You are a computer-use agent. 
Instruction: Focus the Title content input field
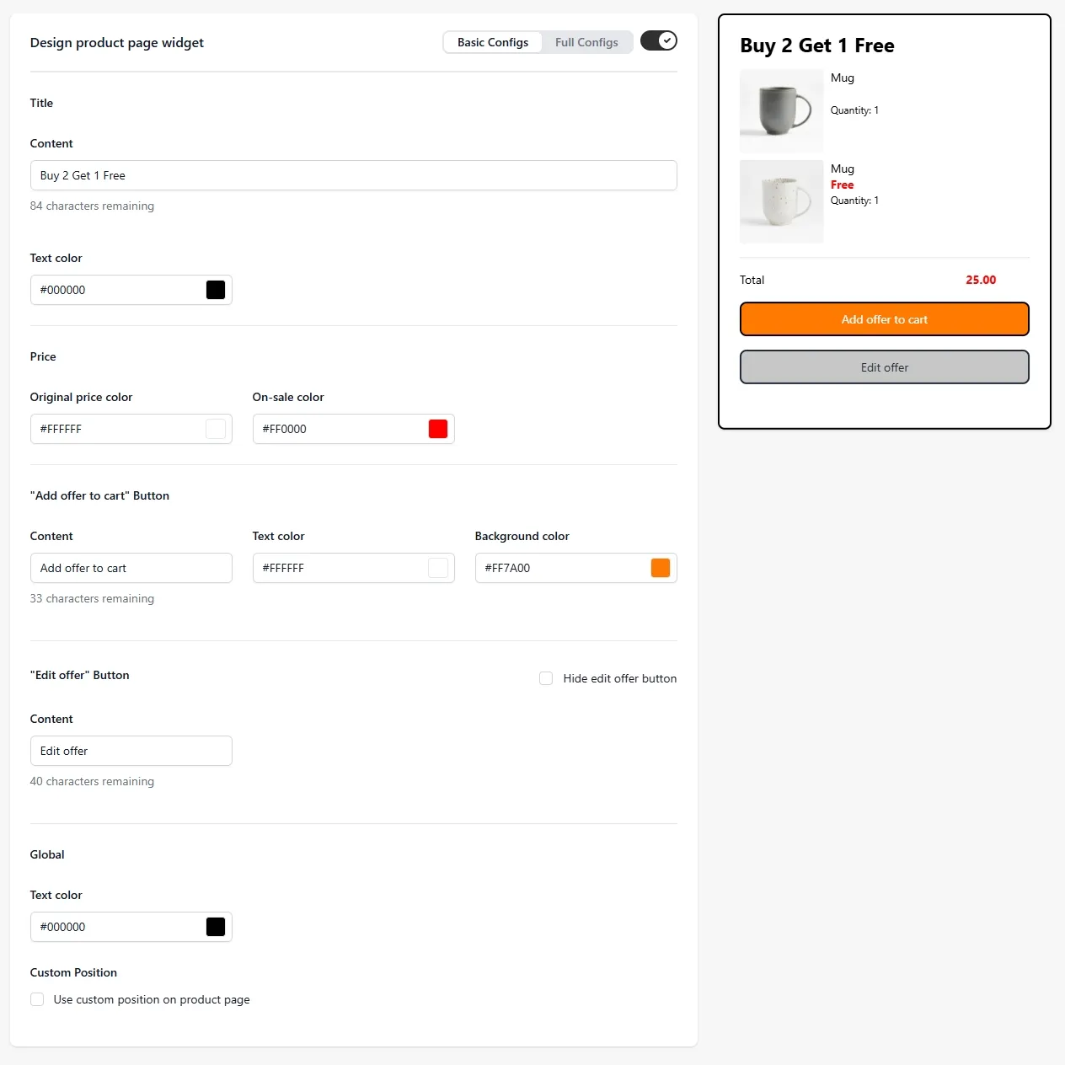coord(354,175)
